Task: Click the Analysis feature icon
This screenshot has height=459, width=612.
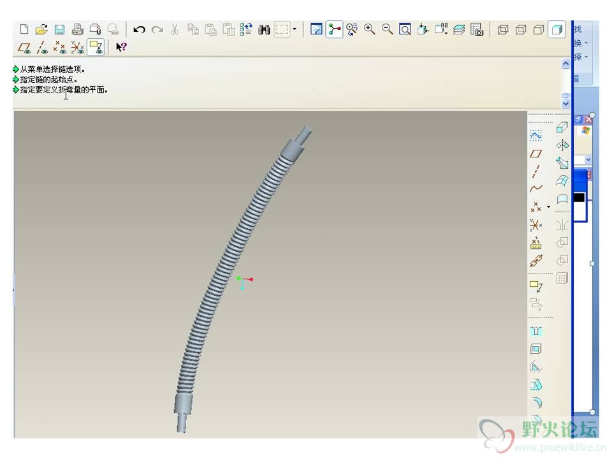Action: (536, 243)
